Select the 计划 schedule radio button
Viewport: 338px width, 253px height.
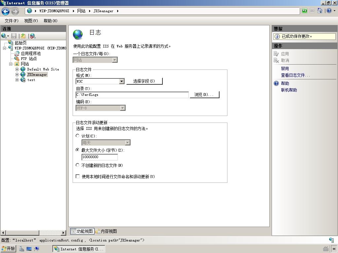click(x=77, y=136)
